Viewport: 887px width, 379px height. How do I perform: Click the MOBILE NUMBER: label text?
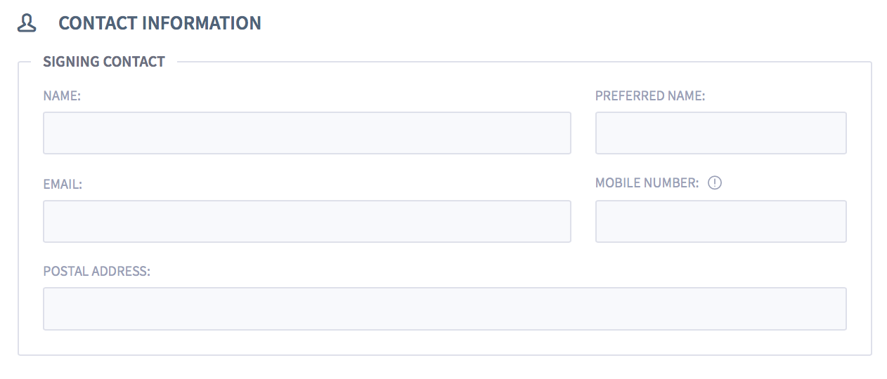[647, 183]
